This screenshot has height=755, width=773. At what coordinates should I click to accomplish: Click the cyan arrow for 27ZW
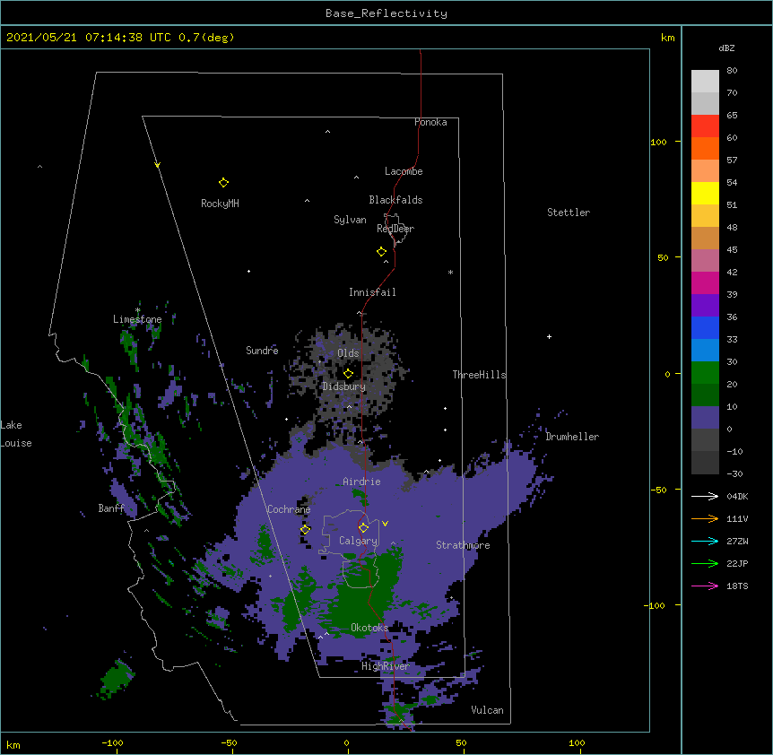(705, 541)
